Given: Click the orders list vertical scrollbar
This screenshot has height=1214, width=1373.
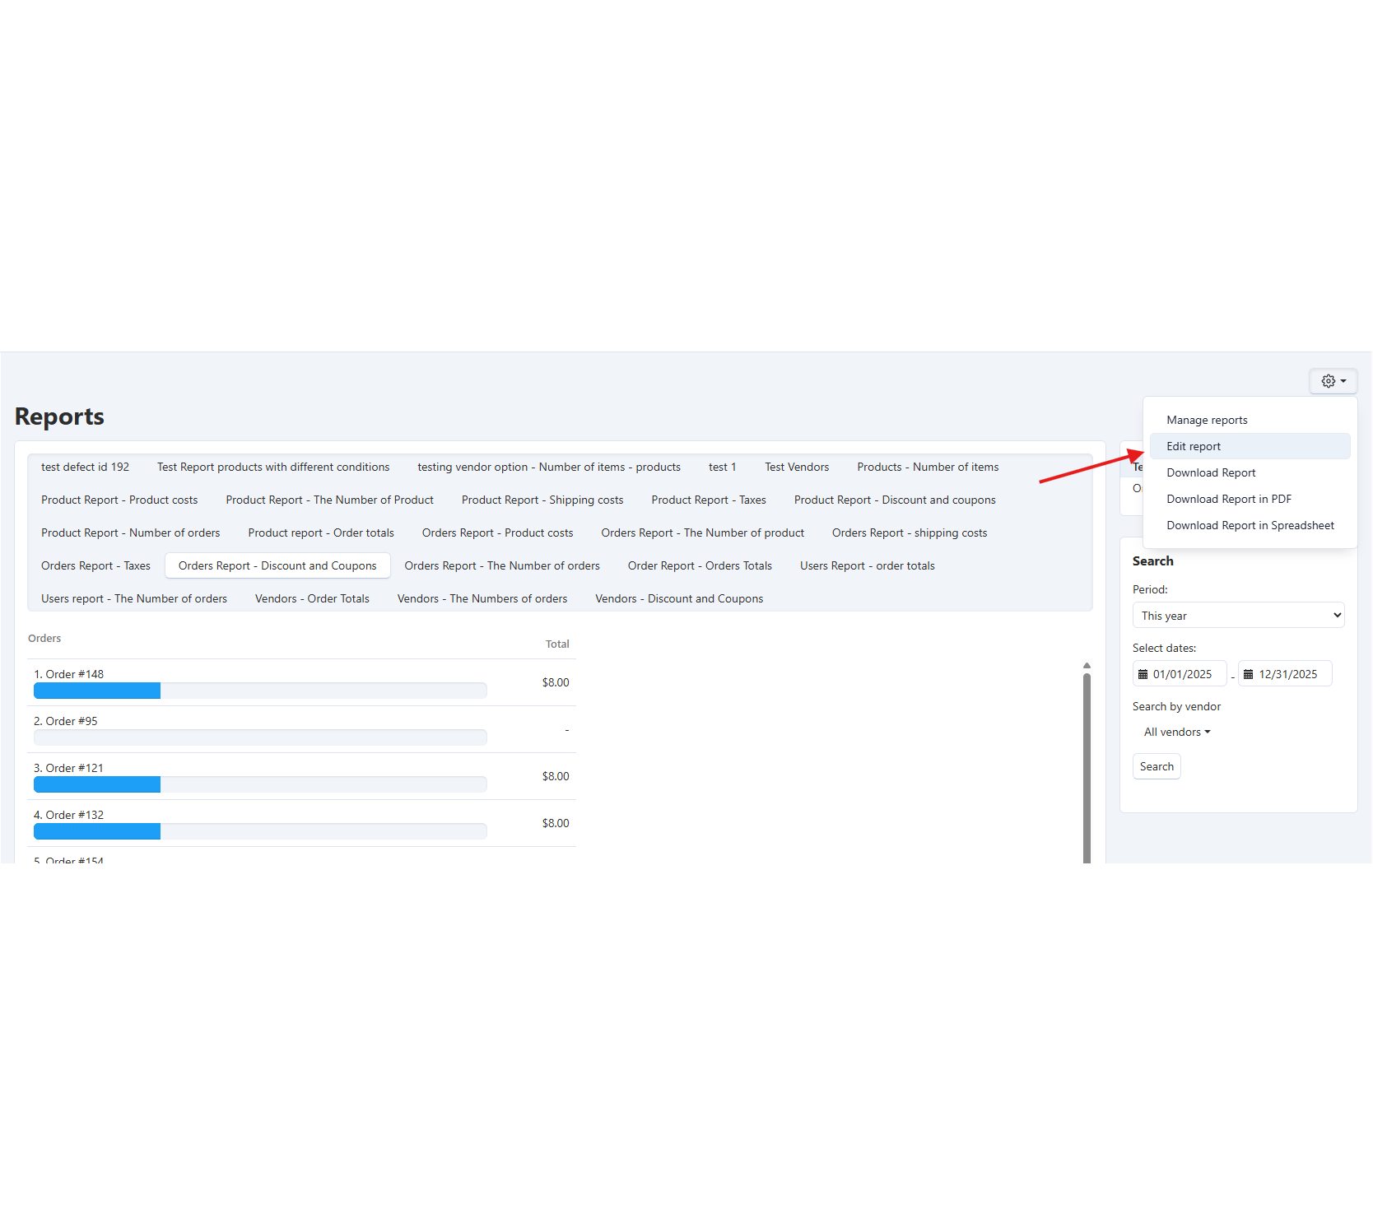Looking at the screenshot, I should (x=1087, y=765).
